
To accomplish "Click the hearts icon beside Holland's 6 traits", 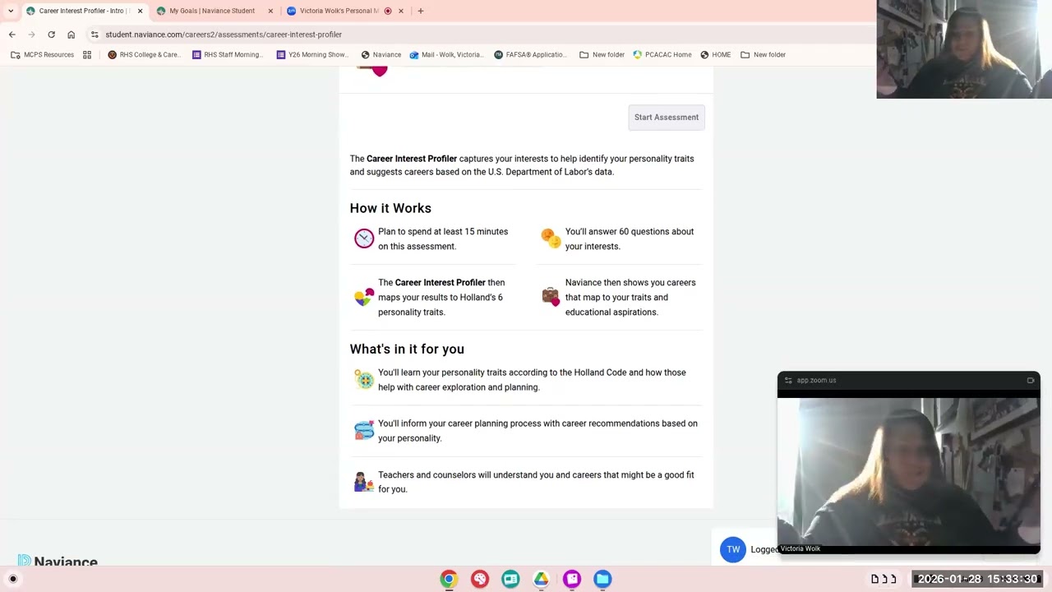I will click(x=364, y=297).
